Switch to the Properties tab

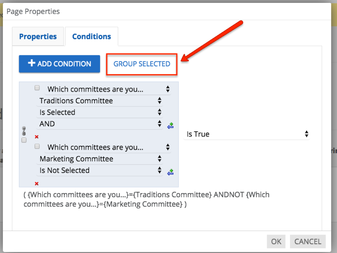38,37
